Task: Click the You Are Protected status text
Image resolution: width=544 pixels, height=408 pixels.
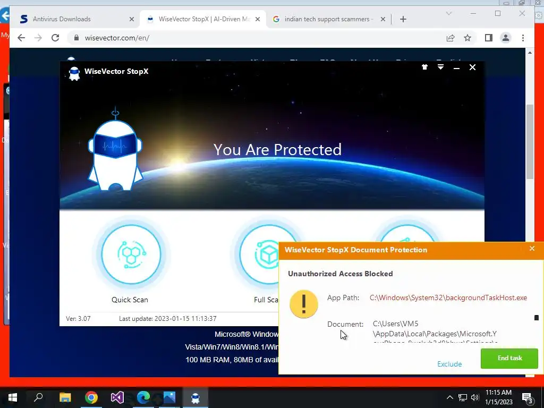Action: [x=277, y=150]
